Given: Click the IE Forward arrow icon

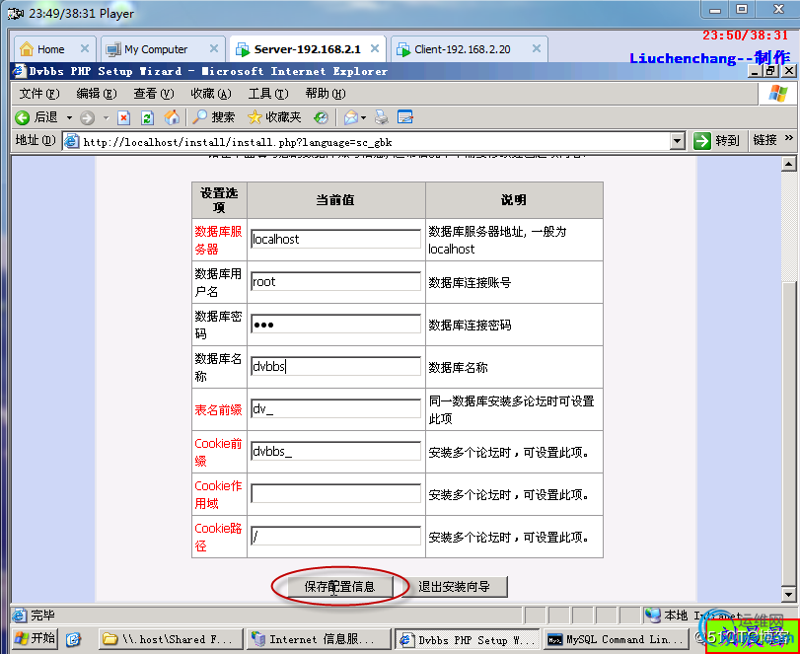Looking at the screenshot, I should pos(87,117).
